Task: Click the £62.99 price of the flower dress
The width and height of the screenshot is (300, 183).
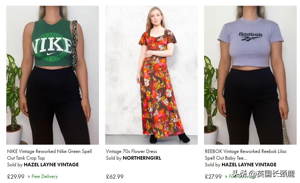Action: (114, 176)
